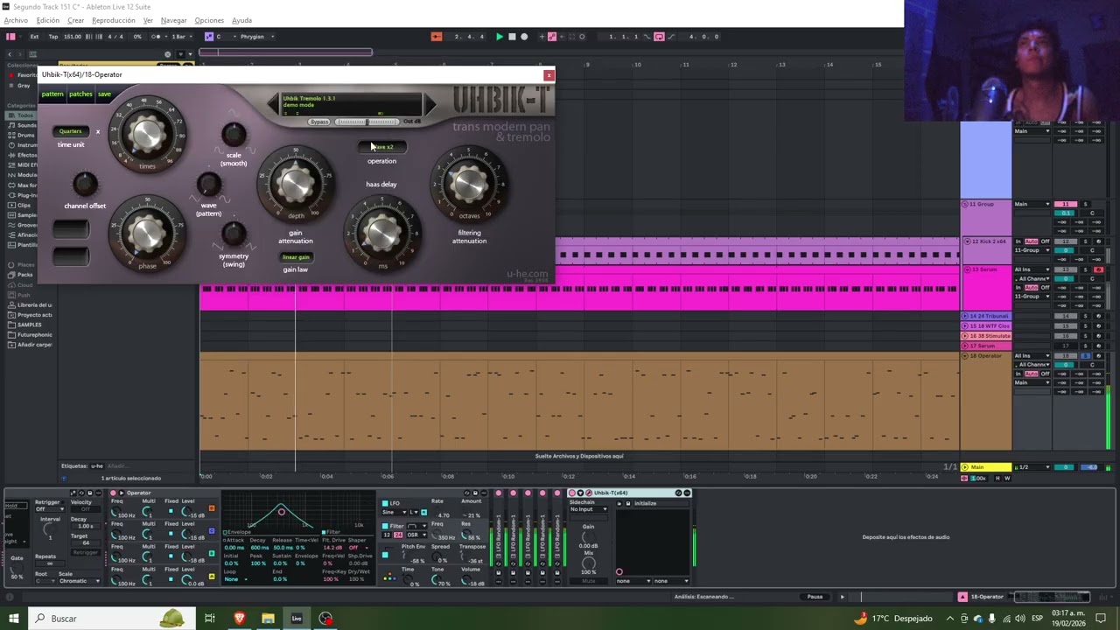Toggle the Follow/Back to Arrangement orange button
1120x630 pixels.
pyautogui.click(x=437, y=37)
